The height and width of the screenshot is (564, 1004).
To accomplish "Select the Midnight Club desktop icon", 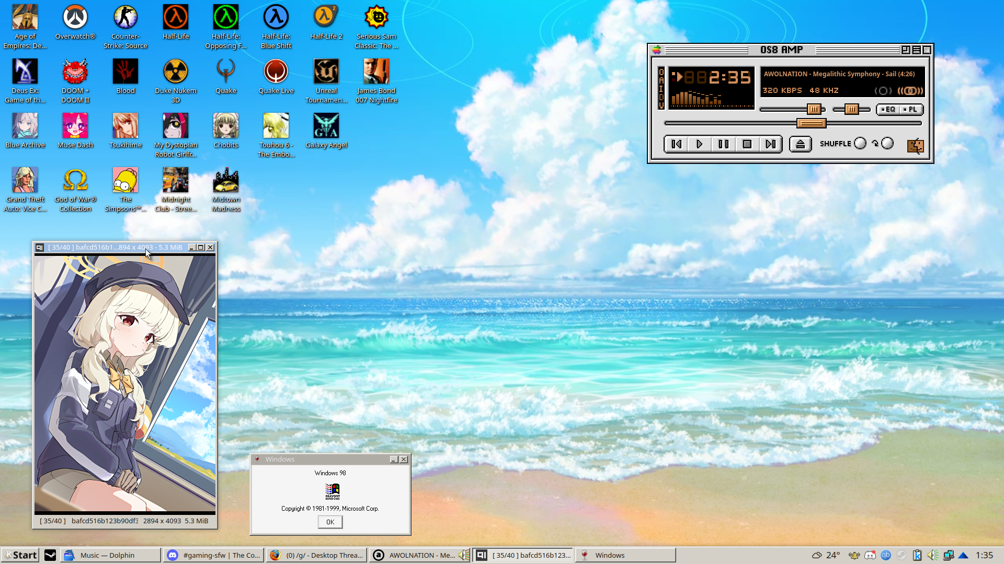I will coord(176,190).
